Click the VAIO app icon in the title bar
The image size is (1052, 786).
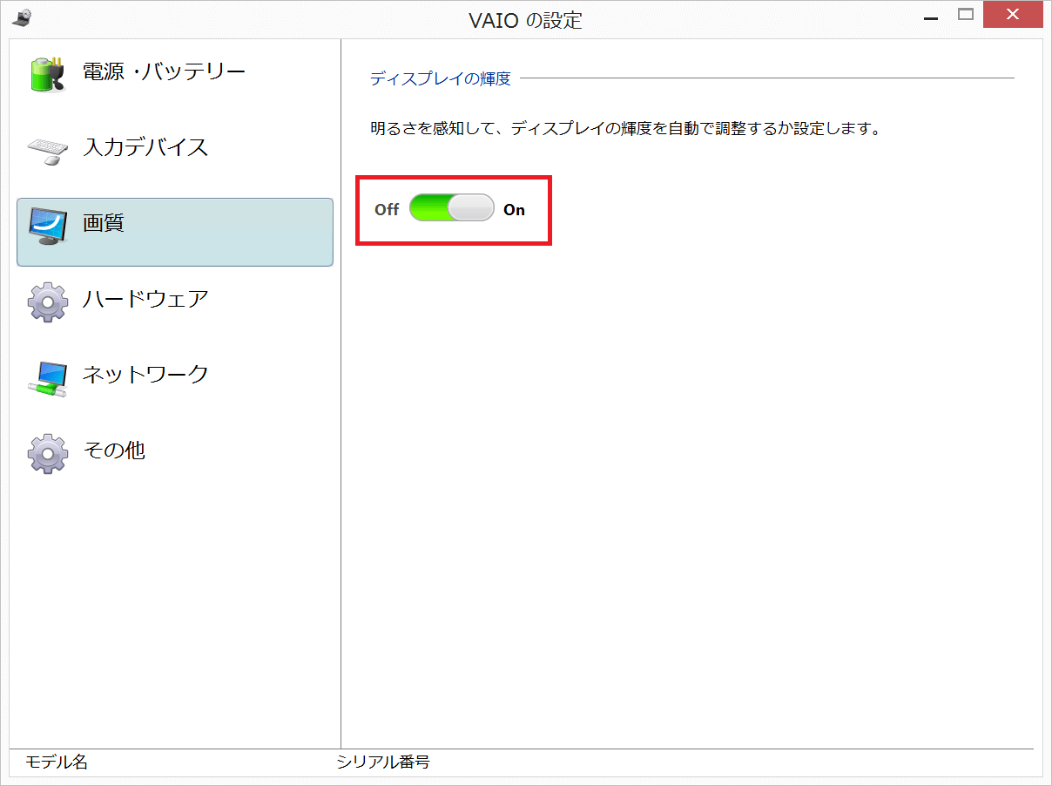[24, 17]
